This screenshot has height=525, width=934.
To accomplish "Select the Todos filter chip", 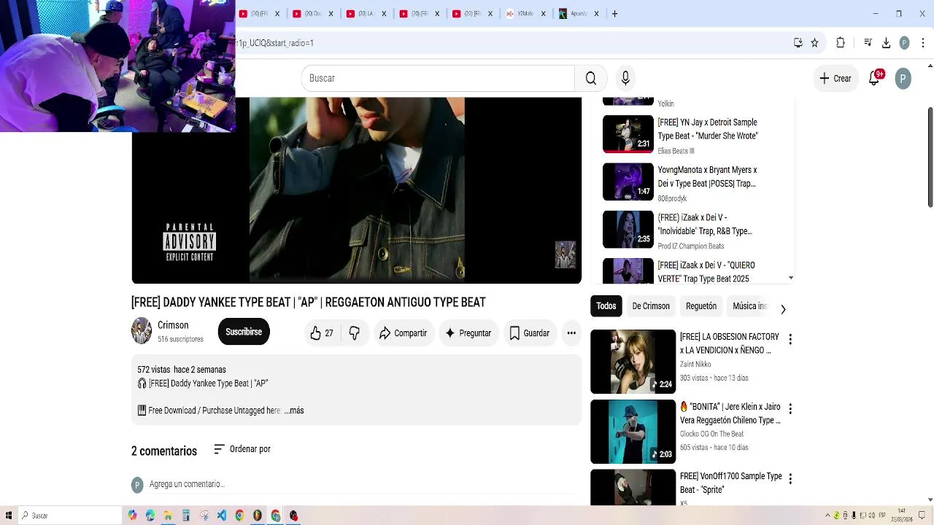I will point(606,306).
